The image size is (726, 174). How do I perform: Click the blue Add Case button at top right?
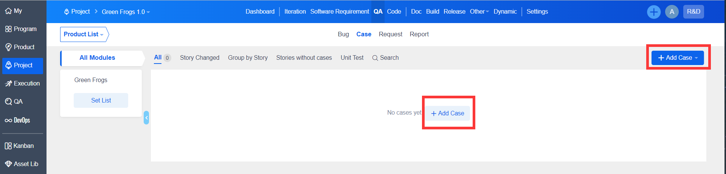(677, 58)
